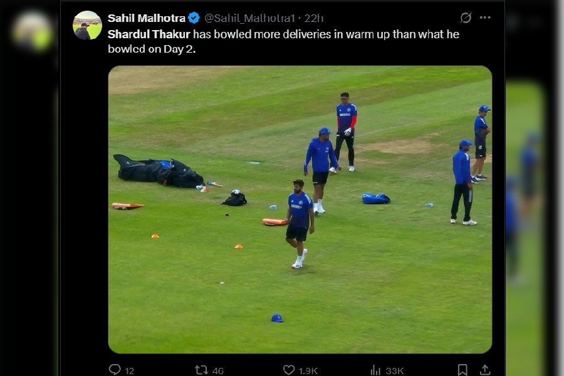Click the 12 replies count
564x376 pixels.
click(x=129, y=370)
